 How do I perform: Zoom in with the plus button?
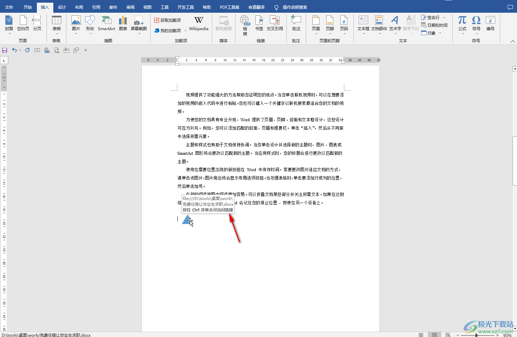(x=498, y=335)
